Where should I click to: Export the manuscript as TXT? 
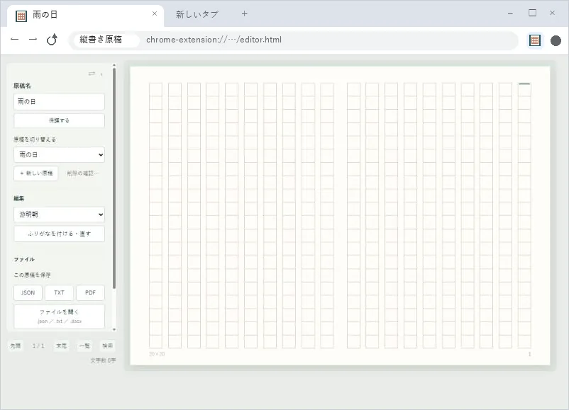pyautogui.click(x=59, y=292)
